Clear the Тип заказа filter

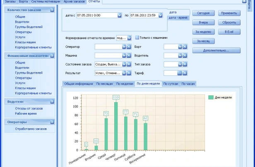coord(185,64)
